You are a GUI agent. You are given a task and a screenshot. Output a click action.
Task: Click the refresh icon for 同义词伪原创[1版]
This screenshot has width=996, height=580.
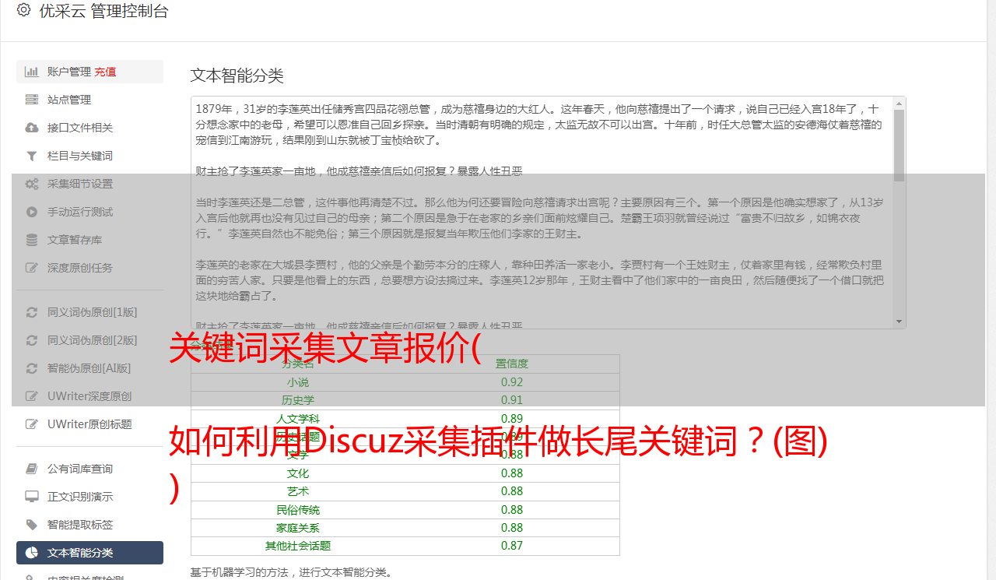(x=32, y=312)
